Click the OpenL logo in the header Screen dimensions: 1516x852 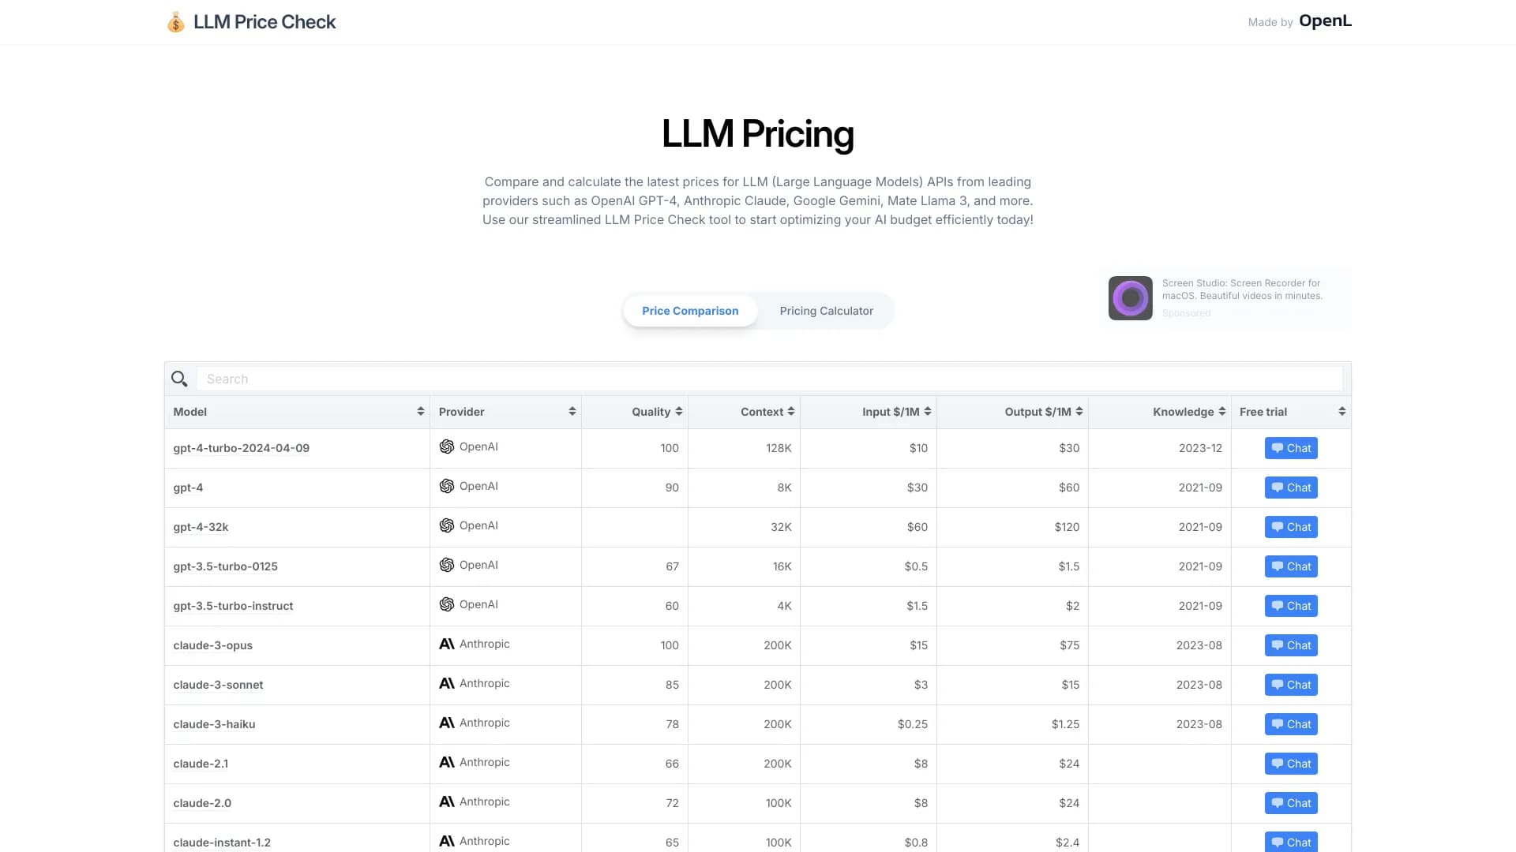coord(1325,21)
